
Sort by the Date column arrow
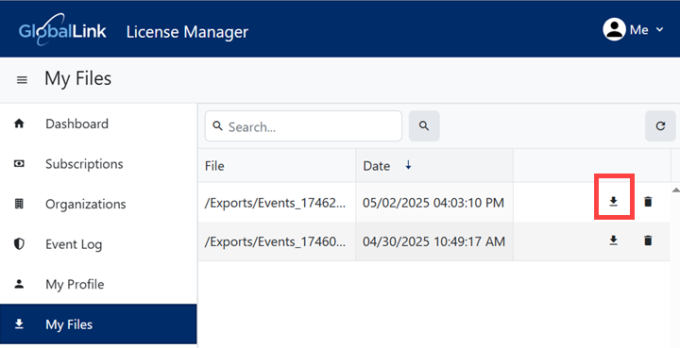tap(408, 165)
